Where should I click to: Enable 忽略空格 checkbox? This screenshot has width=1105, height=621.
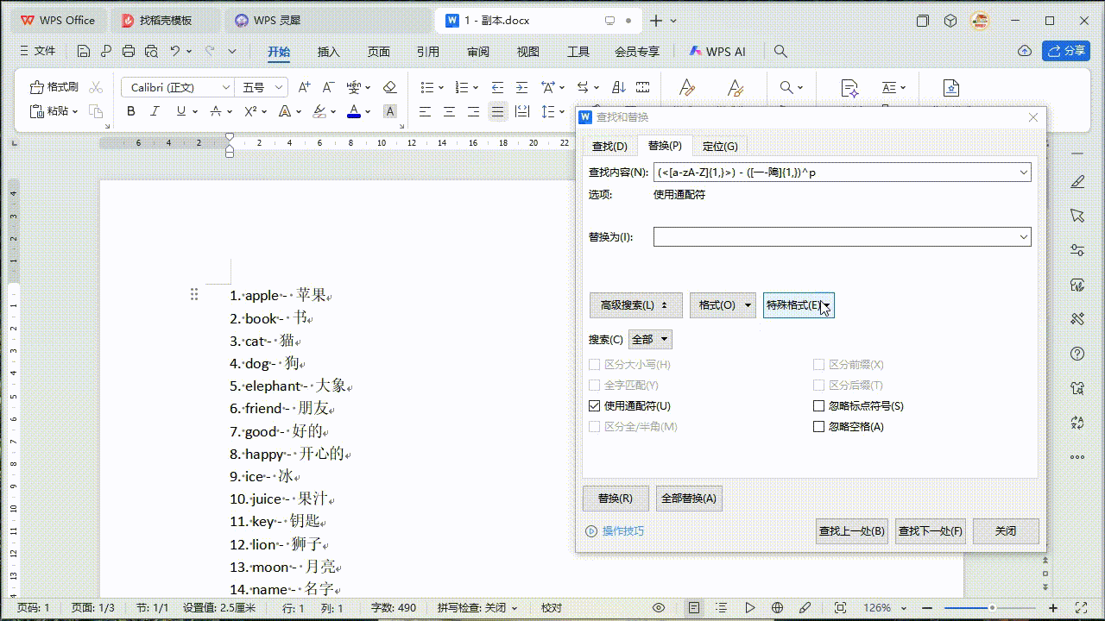(x=819, y=427)
